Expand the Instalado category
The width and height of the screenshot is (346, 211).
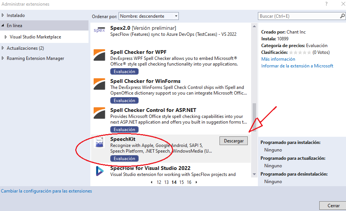pos(3,15)
